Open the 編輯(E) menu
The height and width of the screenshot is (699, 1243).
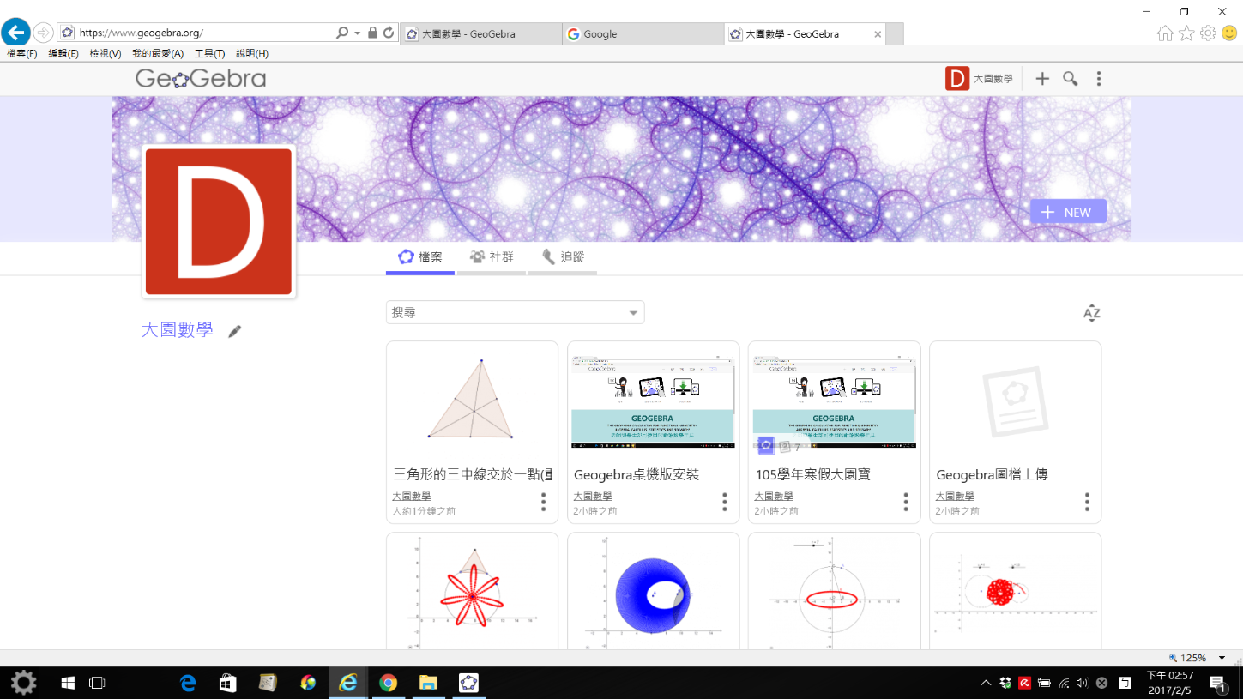pos(63,54)
